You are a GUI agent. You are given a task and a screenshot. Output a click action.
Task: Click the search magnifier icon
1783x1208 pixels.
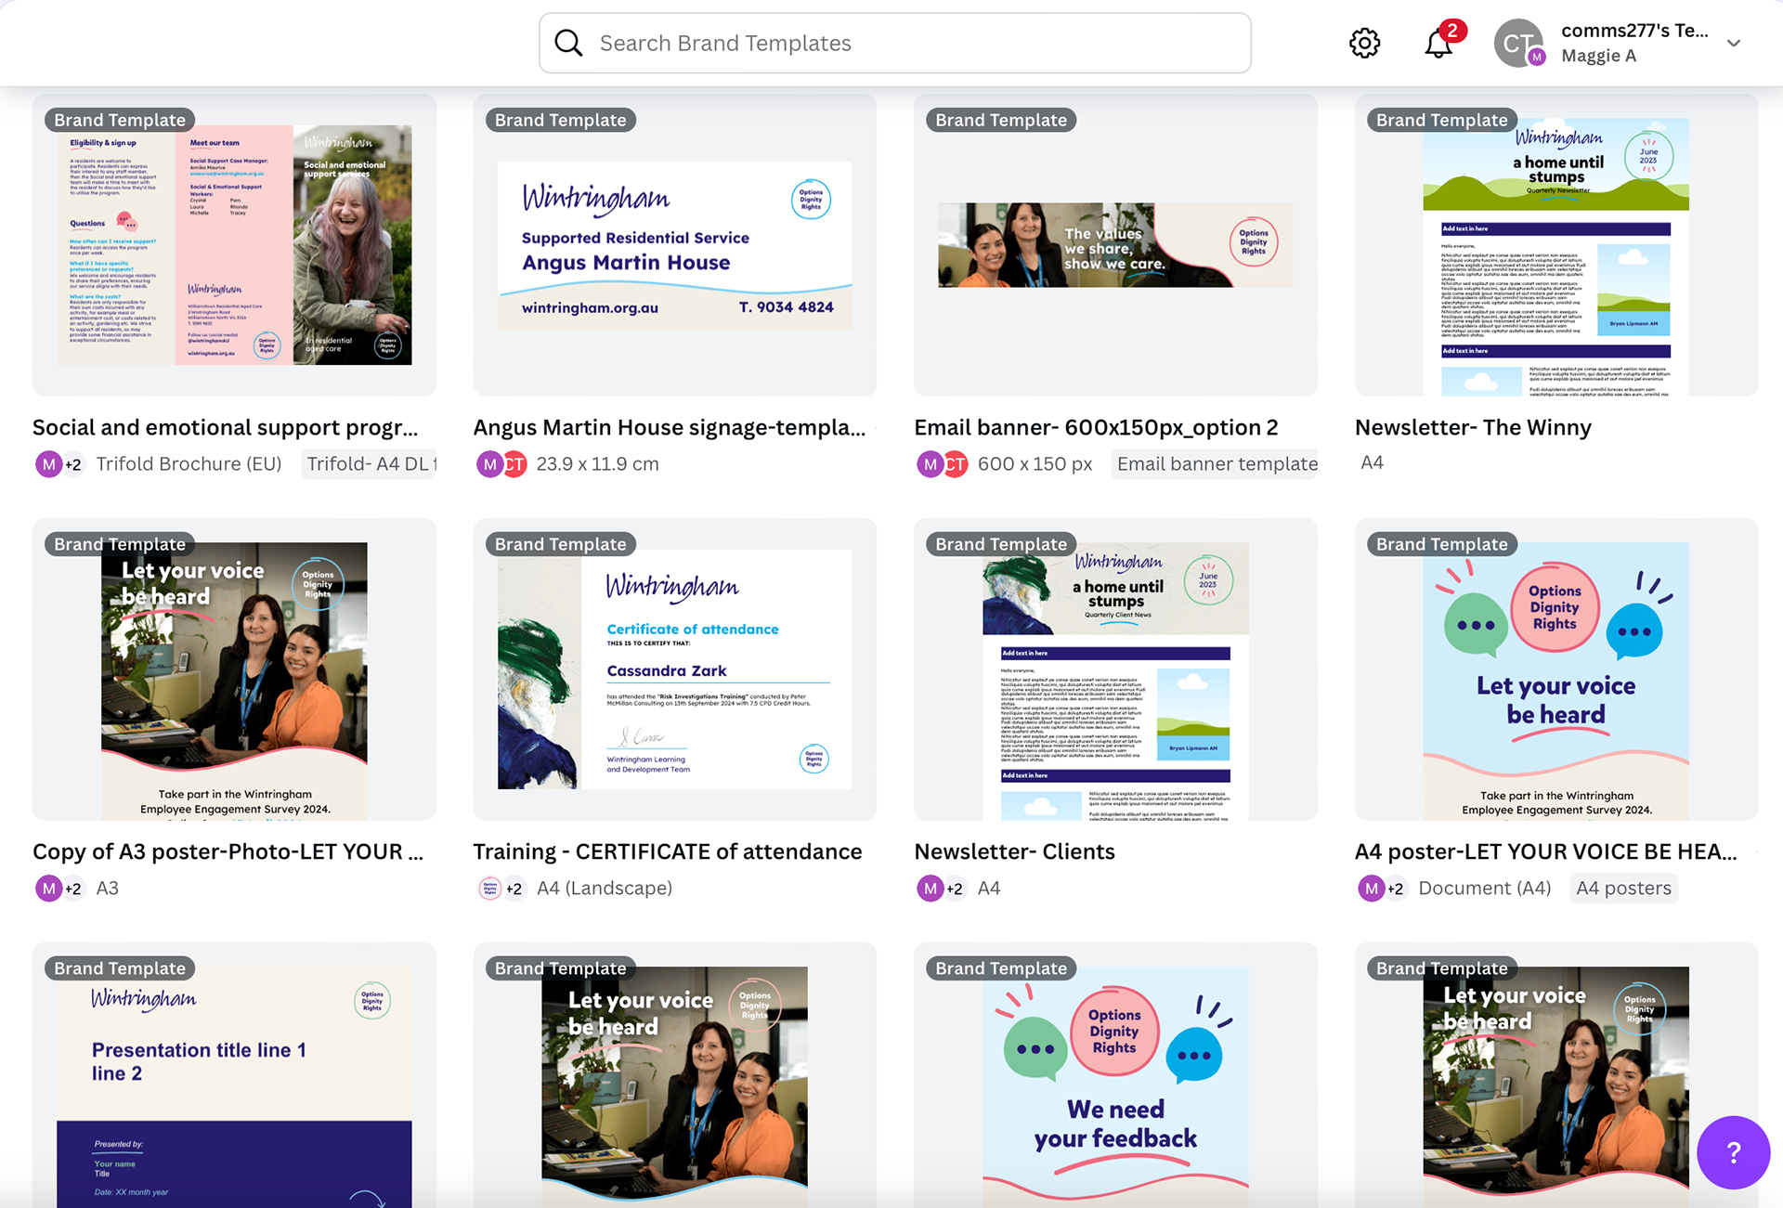[x=568, y=43]
